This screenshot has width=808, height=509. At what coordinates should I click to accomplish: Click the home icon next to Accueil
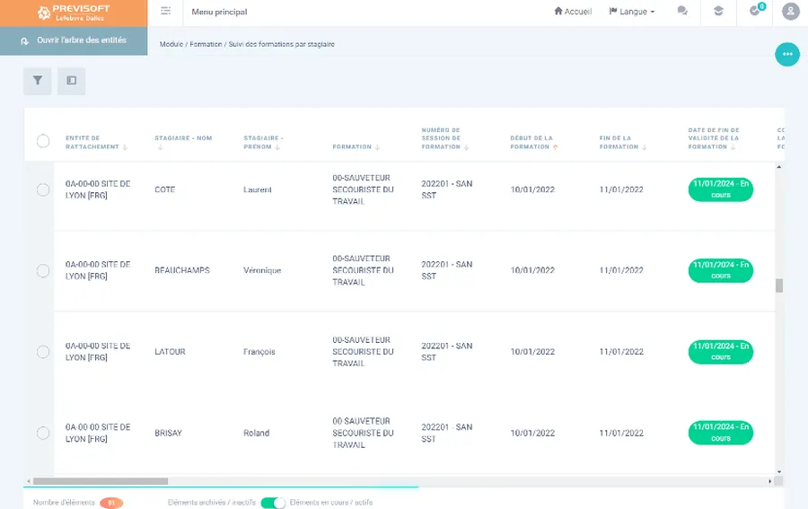pos(558,11)
